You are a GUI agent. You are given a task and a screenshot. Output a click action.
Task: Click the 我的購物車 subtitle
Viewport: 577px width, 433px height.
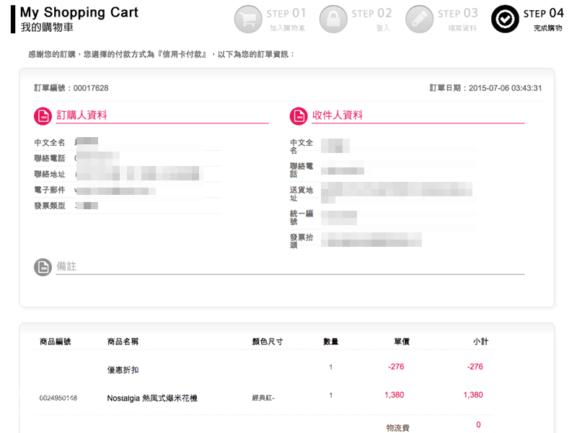(47, 27)
